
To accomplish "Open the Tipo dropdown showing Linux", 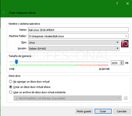I will 74,42.
